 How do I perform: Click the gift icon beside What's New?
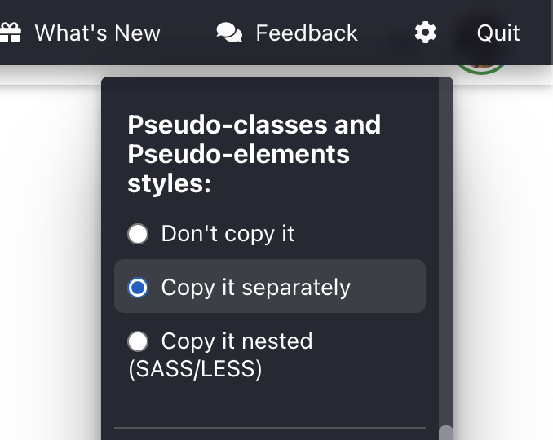pos(11,33)
